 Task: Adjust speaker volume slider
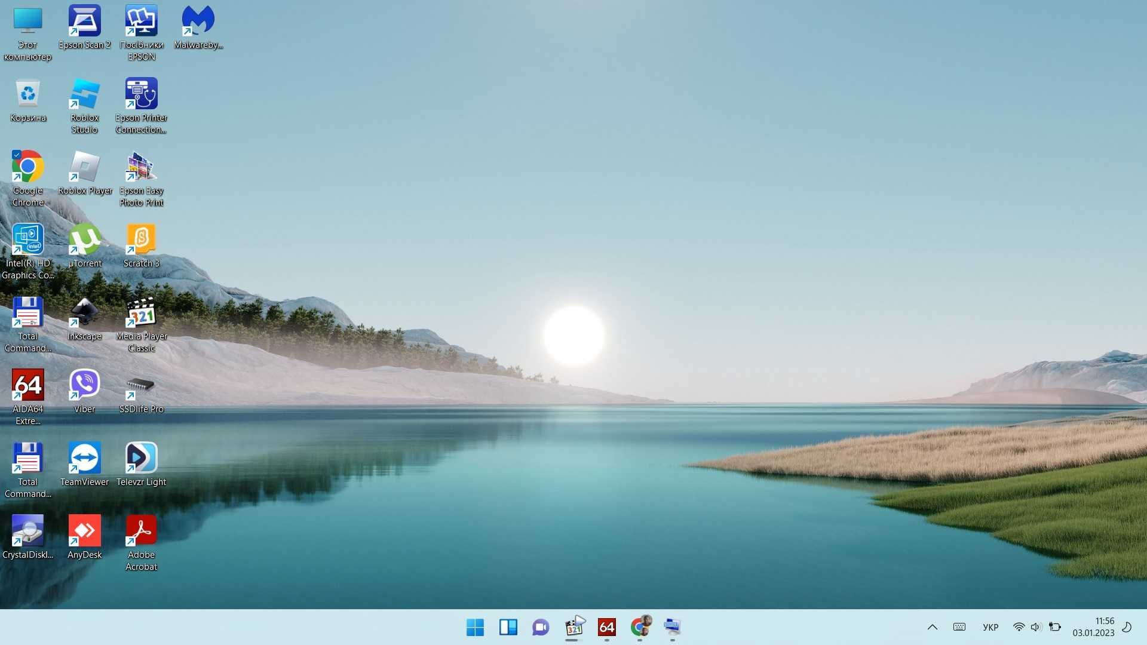pyautogui.click(x=1033, y=626)
